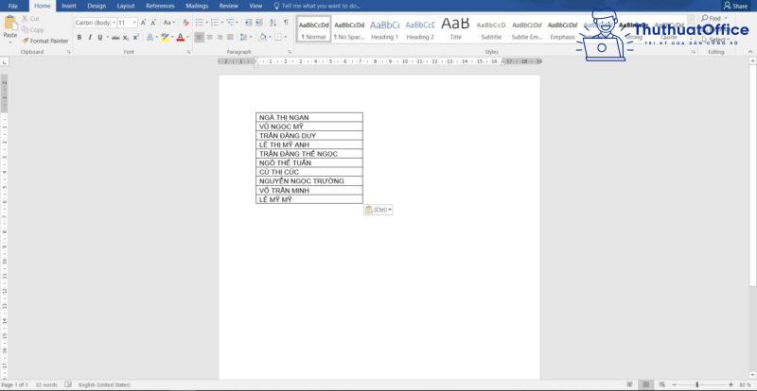Toggle Show/Hide paragraph marks
Screen dimensions: 757x391
click(286, 23)
